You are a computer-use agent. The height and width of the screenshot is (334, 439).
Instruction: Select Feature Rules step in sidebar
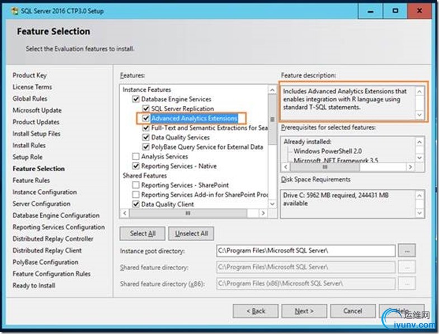(31, 181)
